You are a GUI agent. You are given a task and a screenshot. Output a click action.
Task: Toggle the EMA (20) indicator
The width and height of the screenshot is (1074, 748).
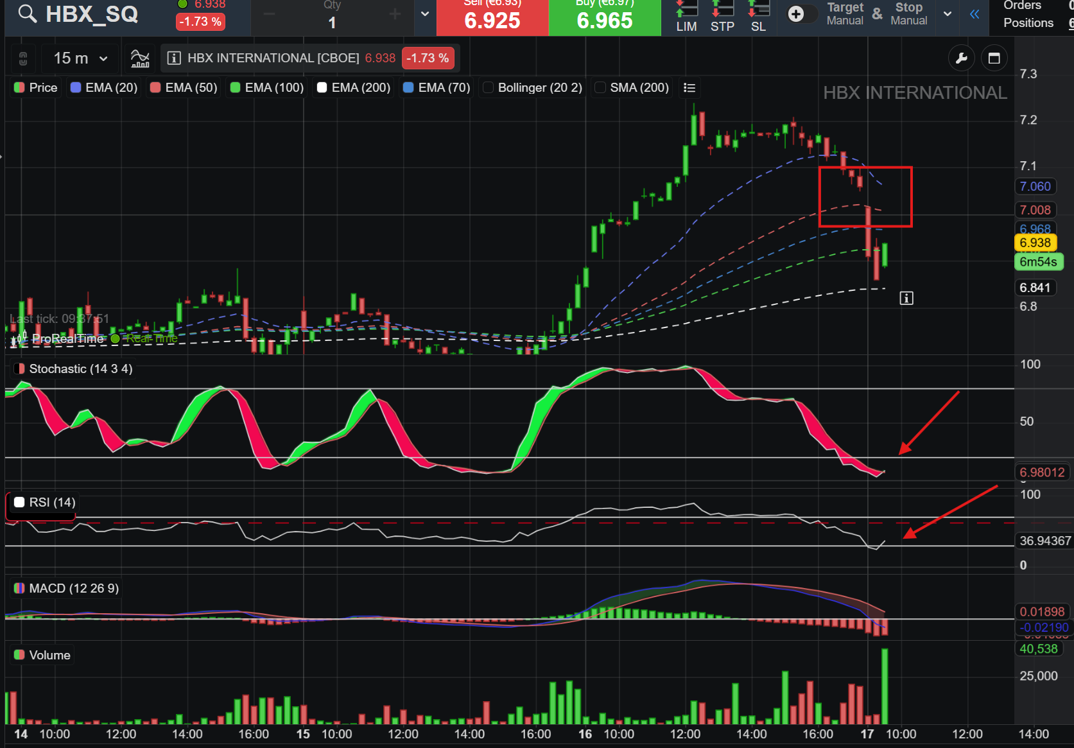[104, 88]
